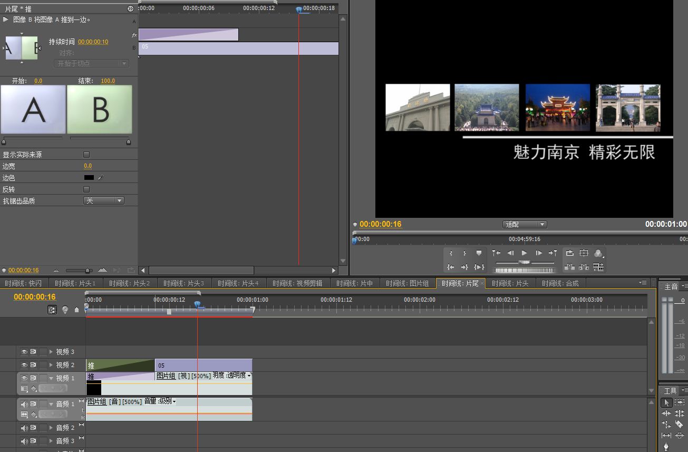The height and width of the screenshot is (452, 688).
Task: Click the Pen tool icon
Action: (666, 446)
